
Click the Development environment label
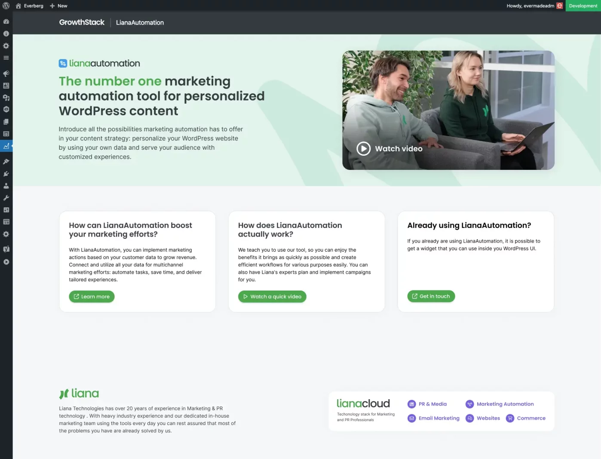point(583,6)
